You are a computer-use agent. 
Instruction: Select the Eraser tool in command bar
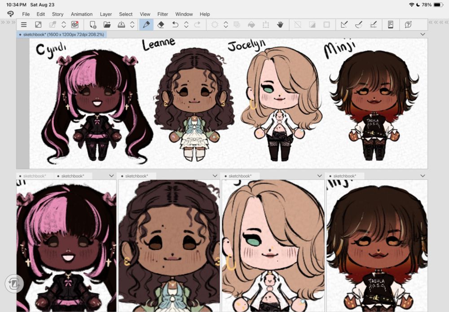click(x=161, y=25)
